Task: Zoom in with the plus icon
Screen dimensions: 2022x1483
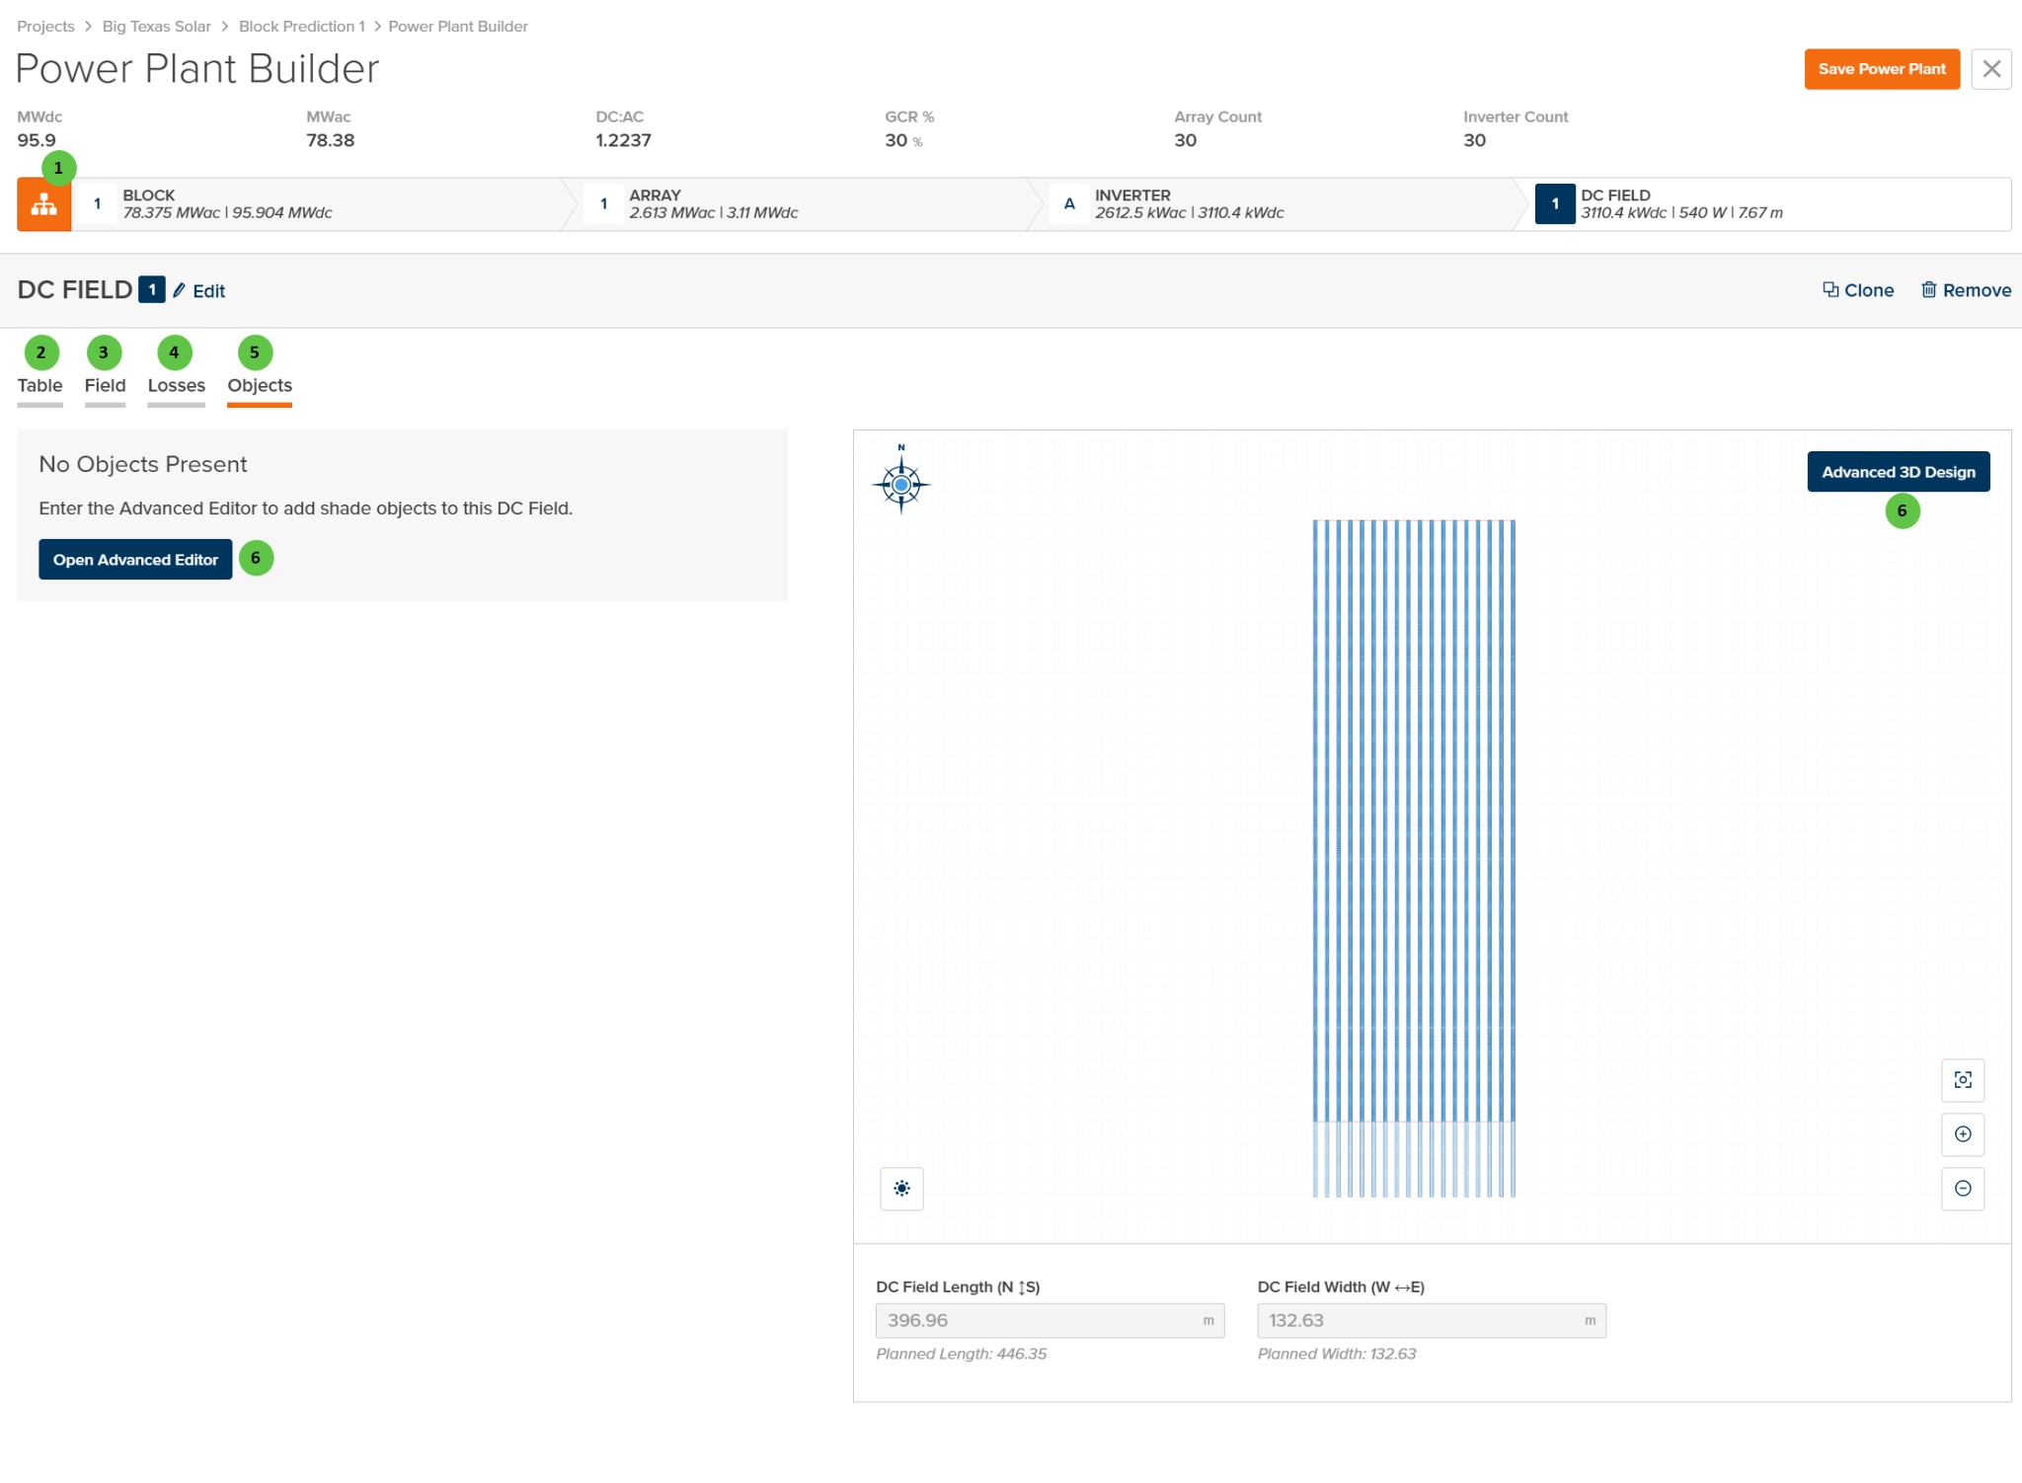Action: point(1963,1133)
